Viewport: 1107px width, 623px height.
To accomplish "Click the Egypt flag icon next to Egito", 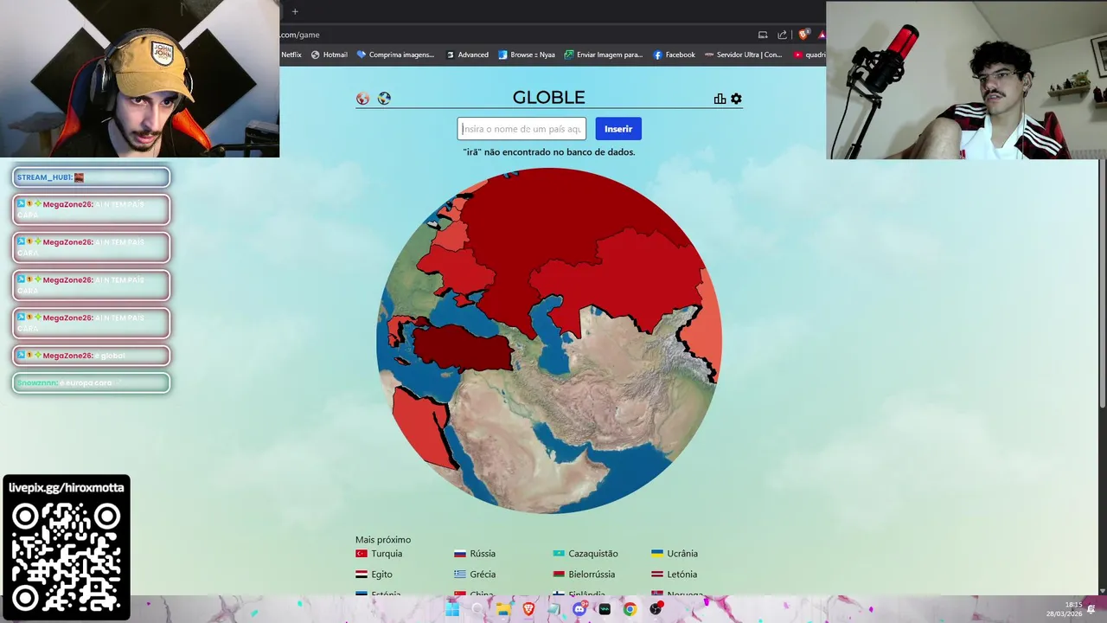I will 362,575.
